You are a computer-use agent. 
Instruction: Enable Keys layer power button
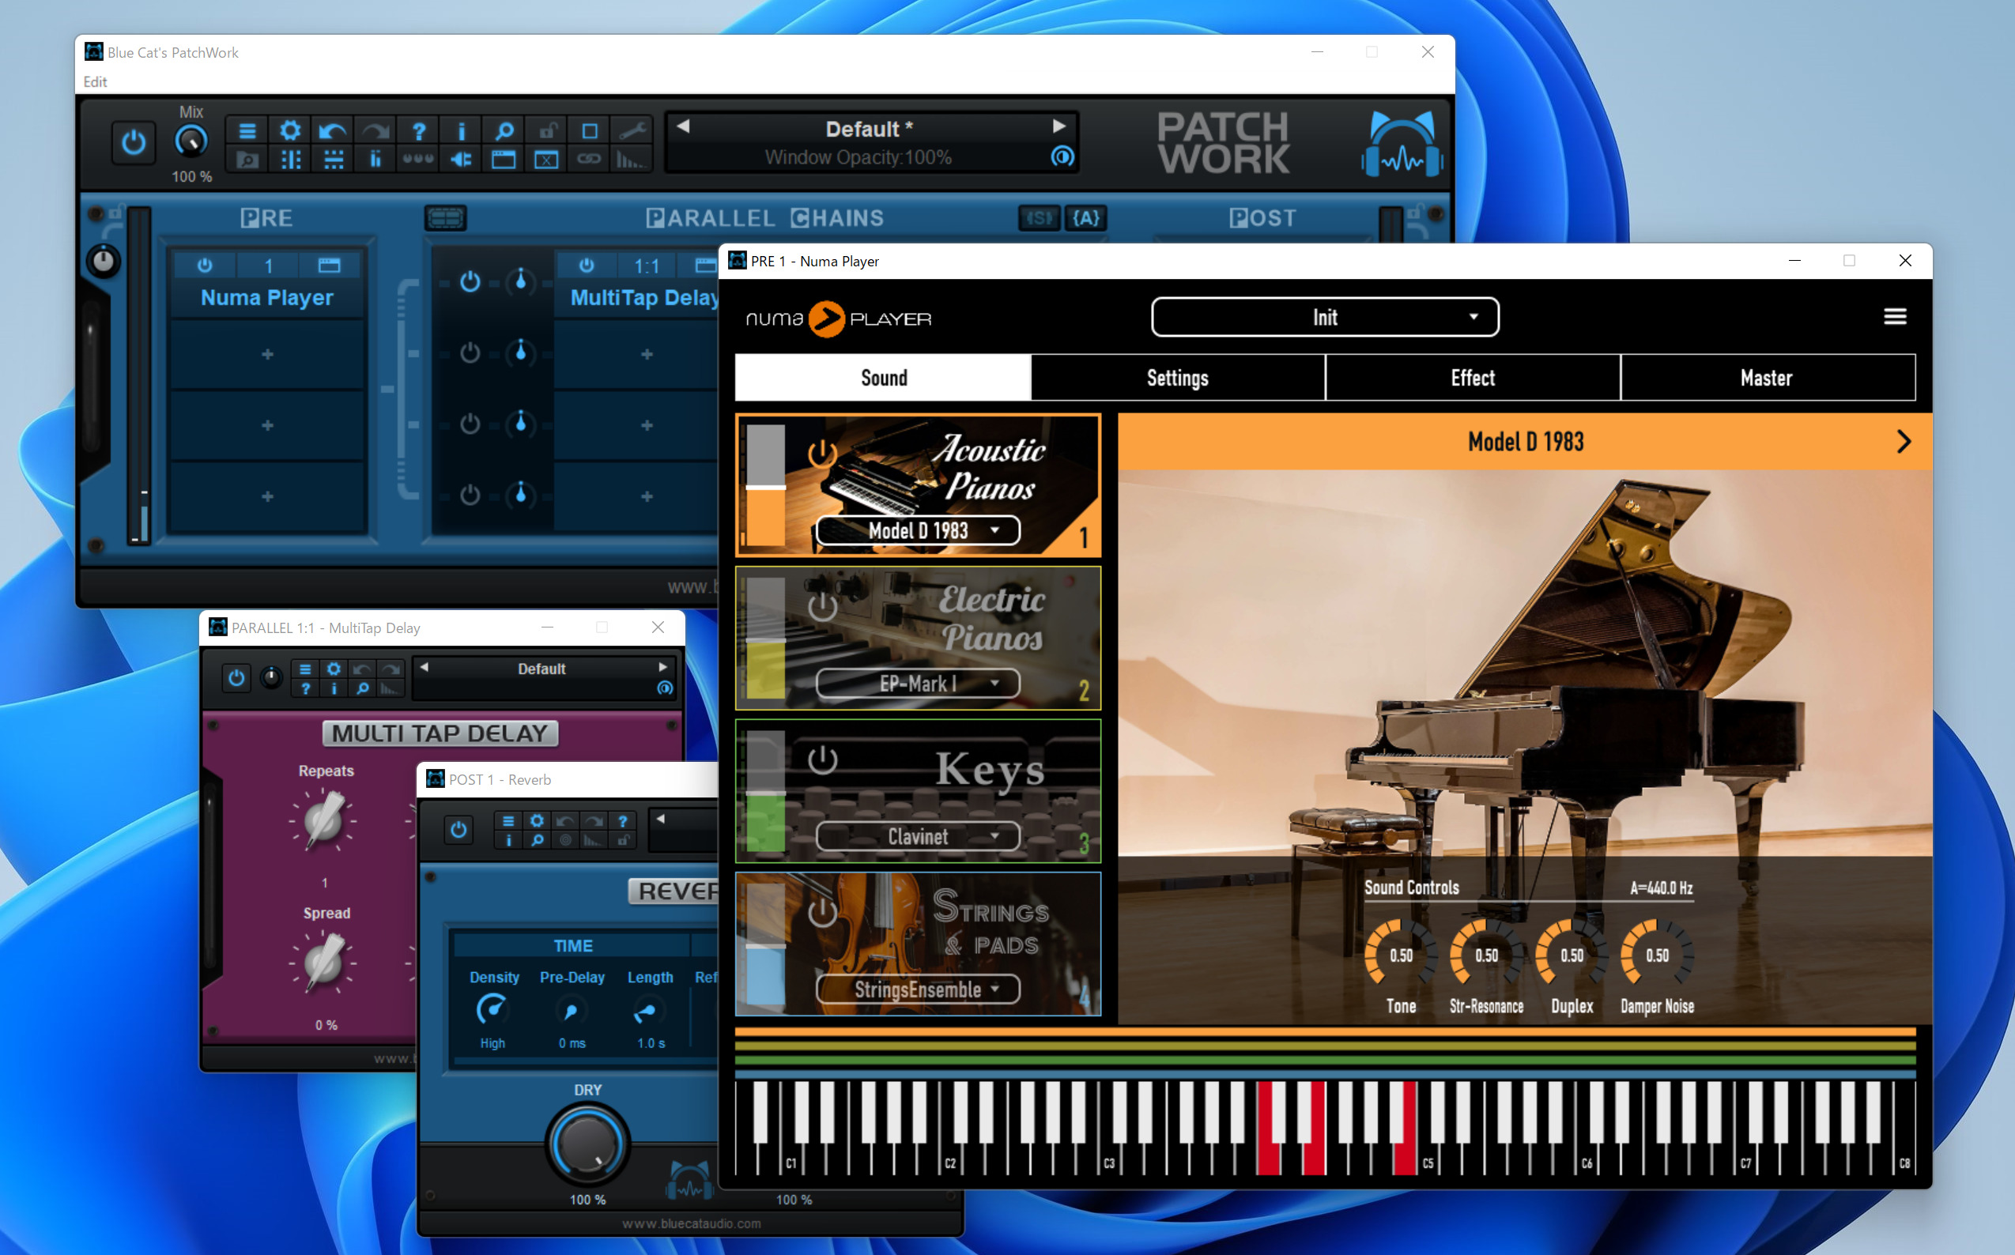(822, 759)
